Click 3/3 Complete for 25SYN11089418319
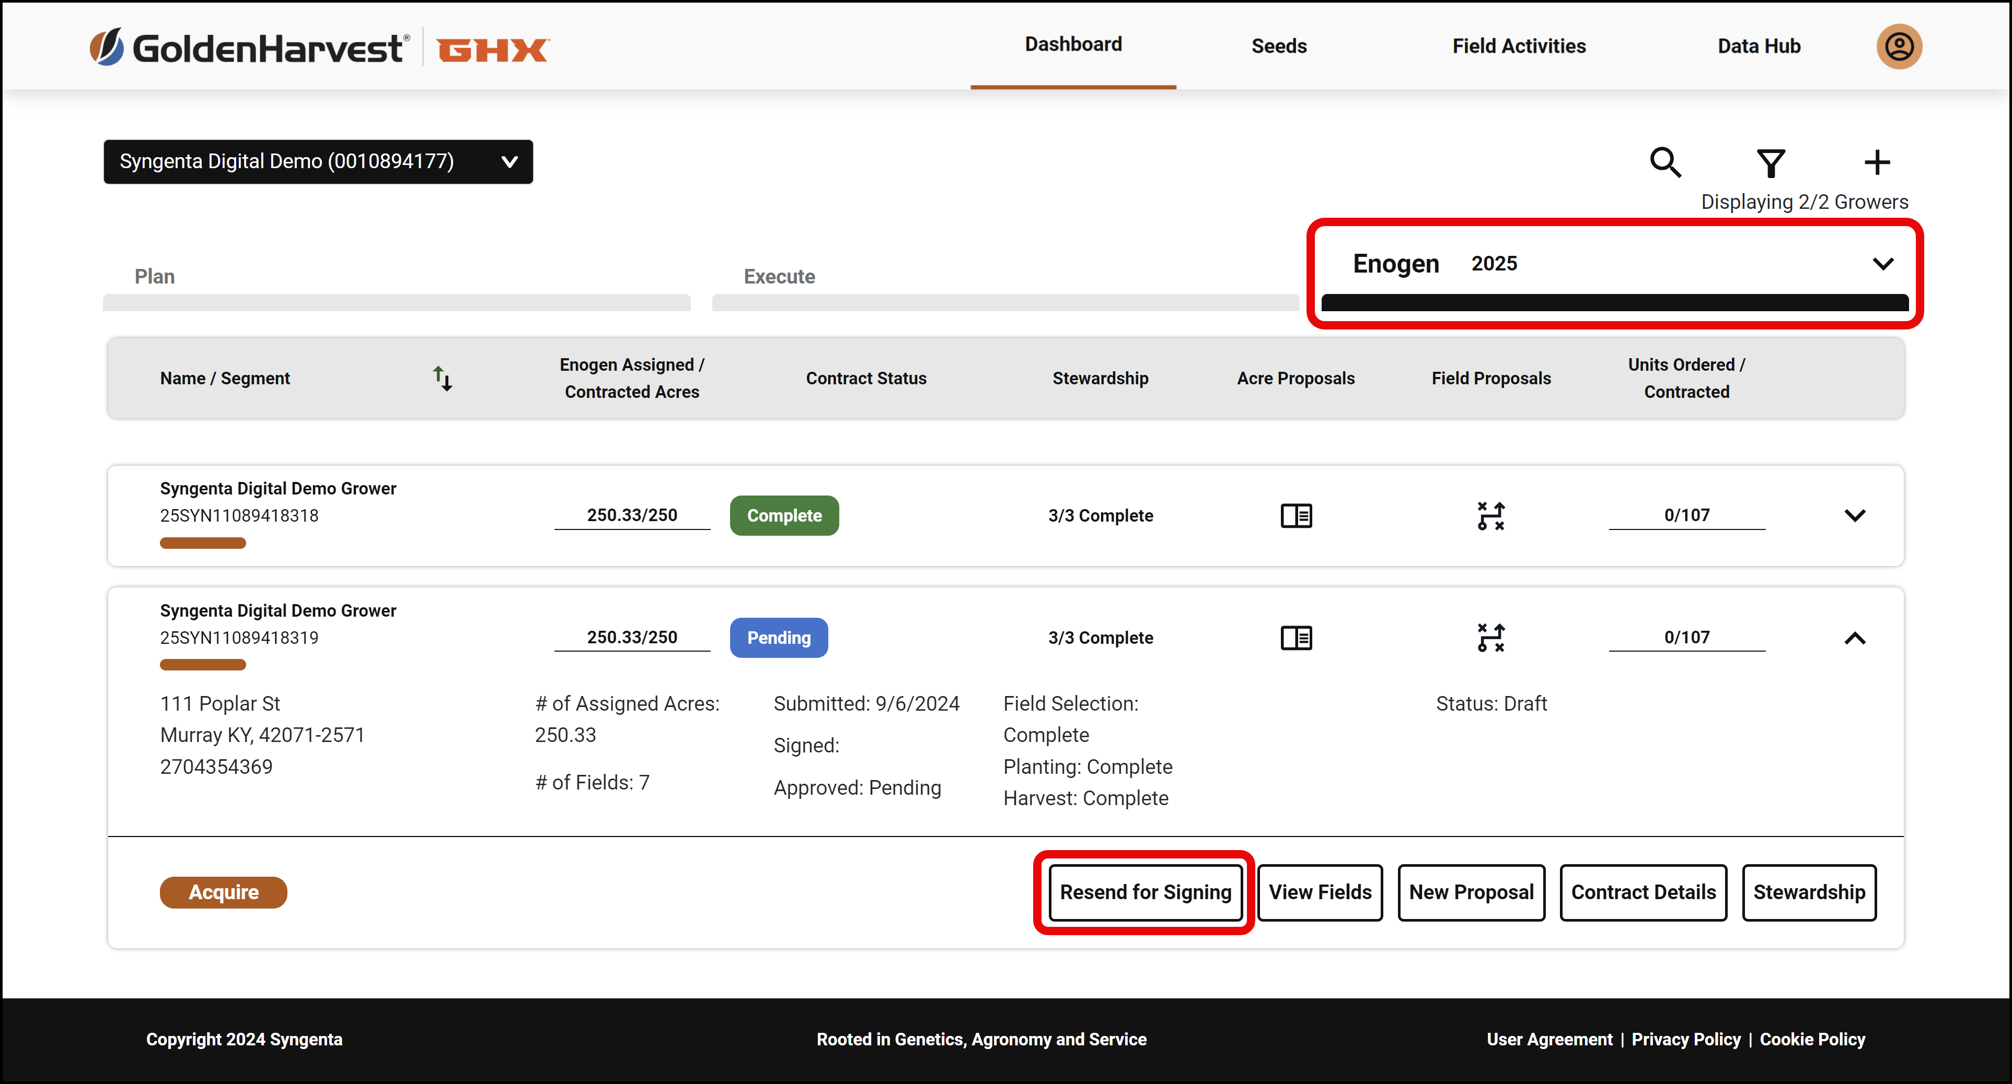The height and width of the screenshot is (1084, 2012). coord(1101,638)
